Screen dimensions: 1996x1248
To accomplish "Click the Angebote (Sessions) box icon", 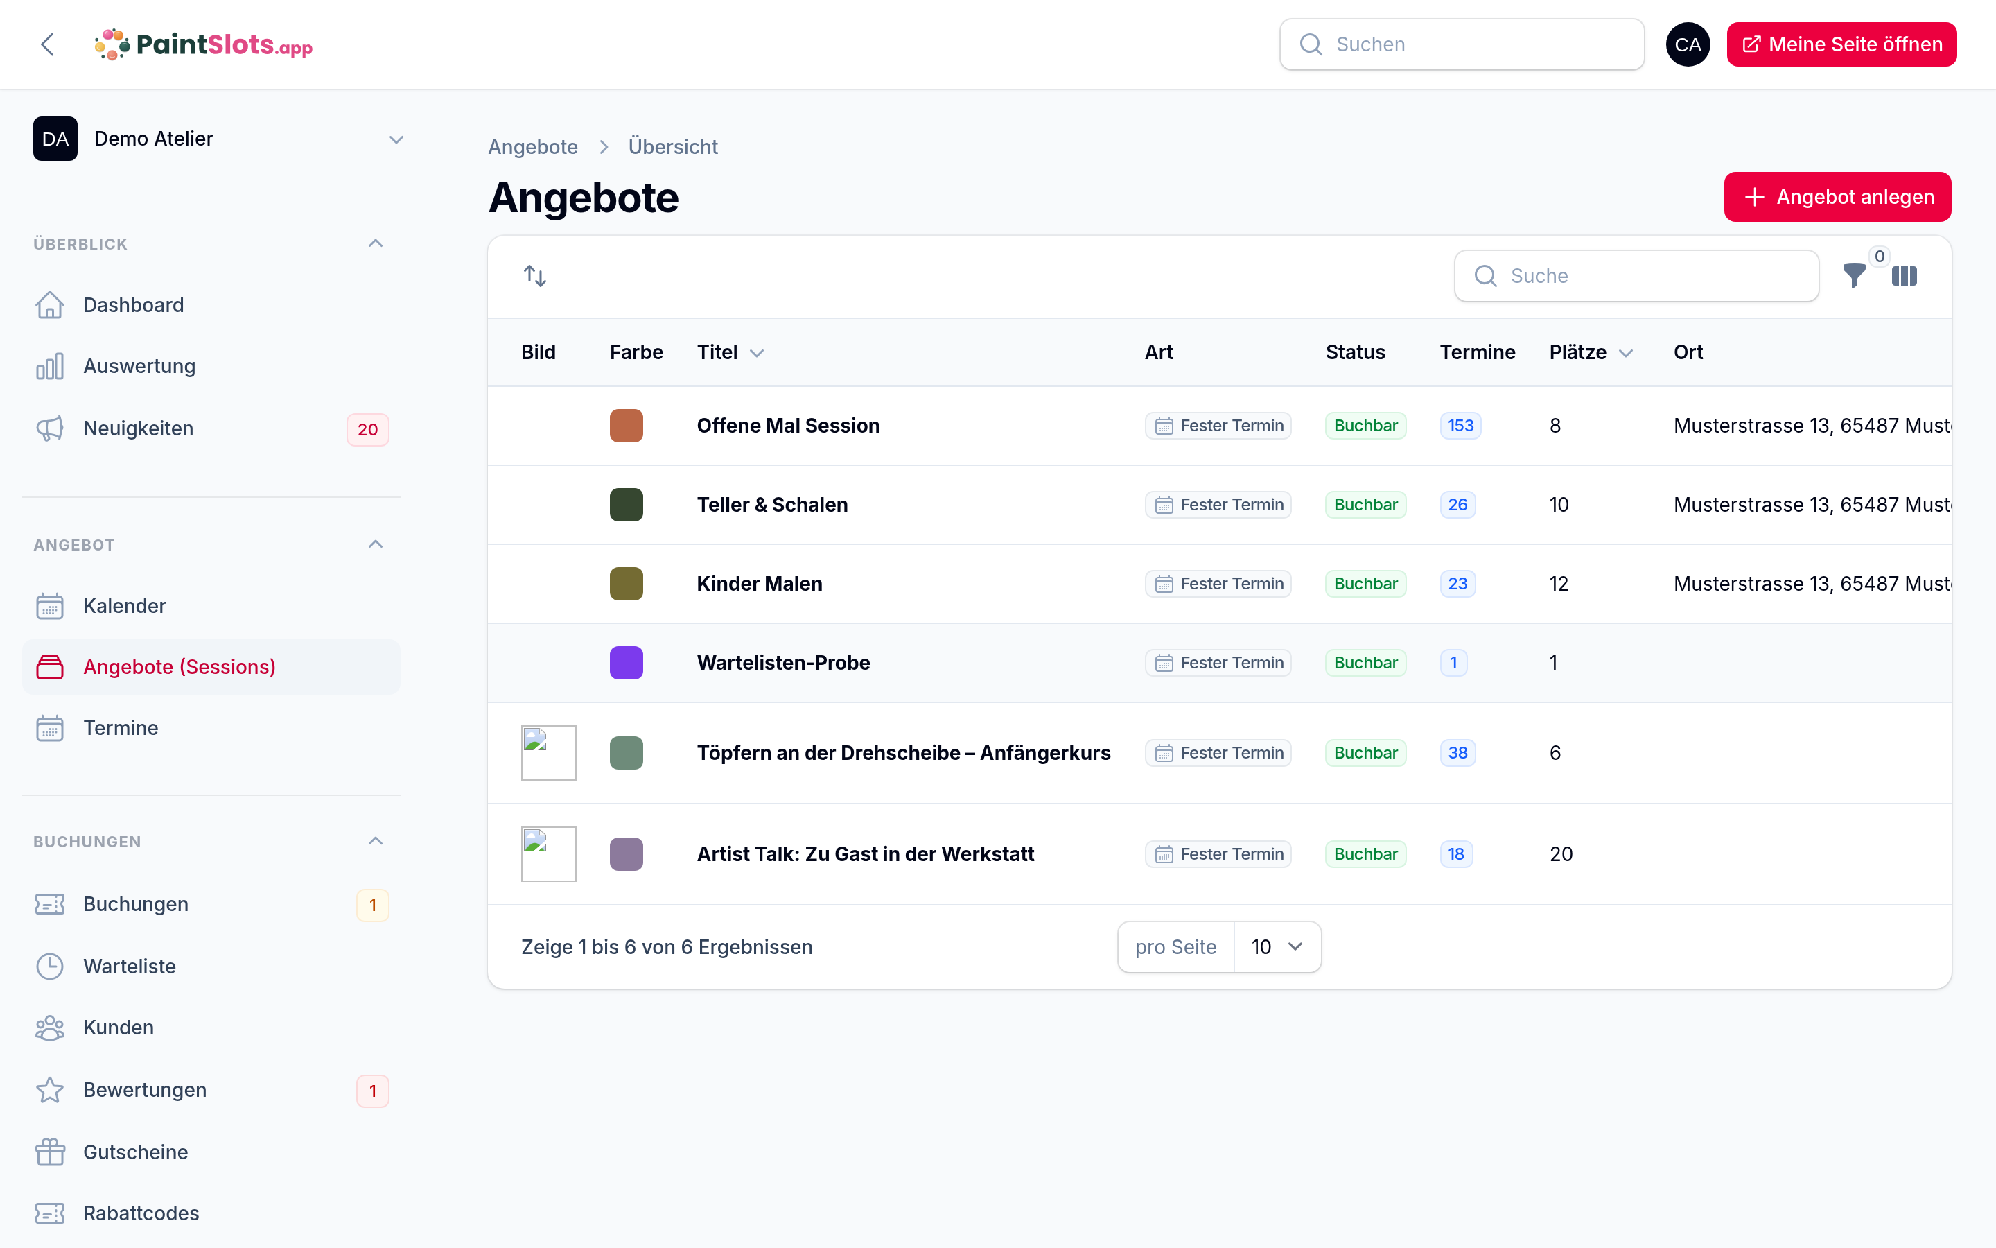I will point(49,667).
